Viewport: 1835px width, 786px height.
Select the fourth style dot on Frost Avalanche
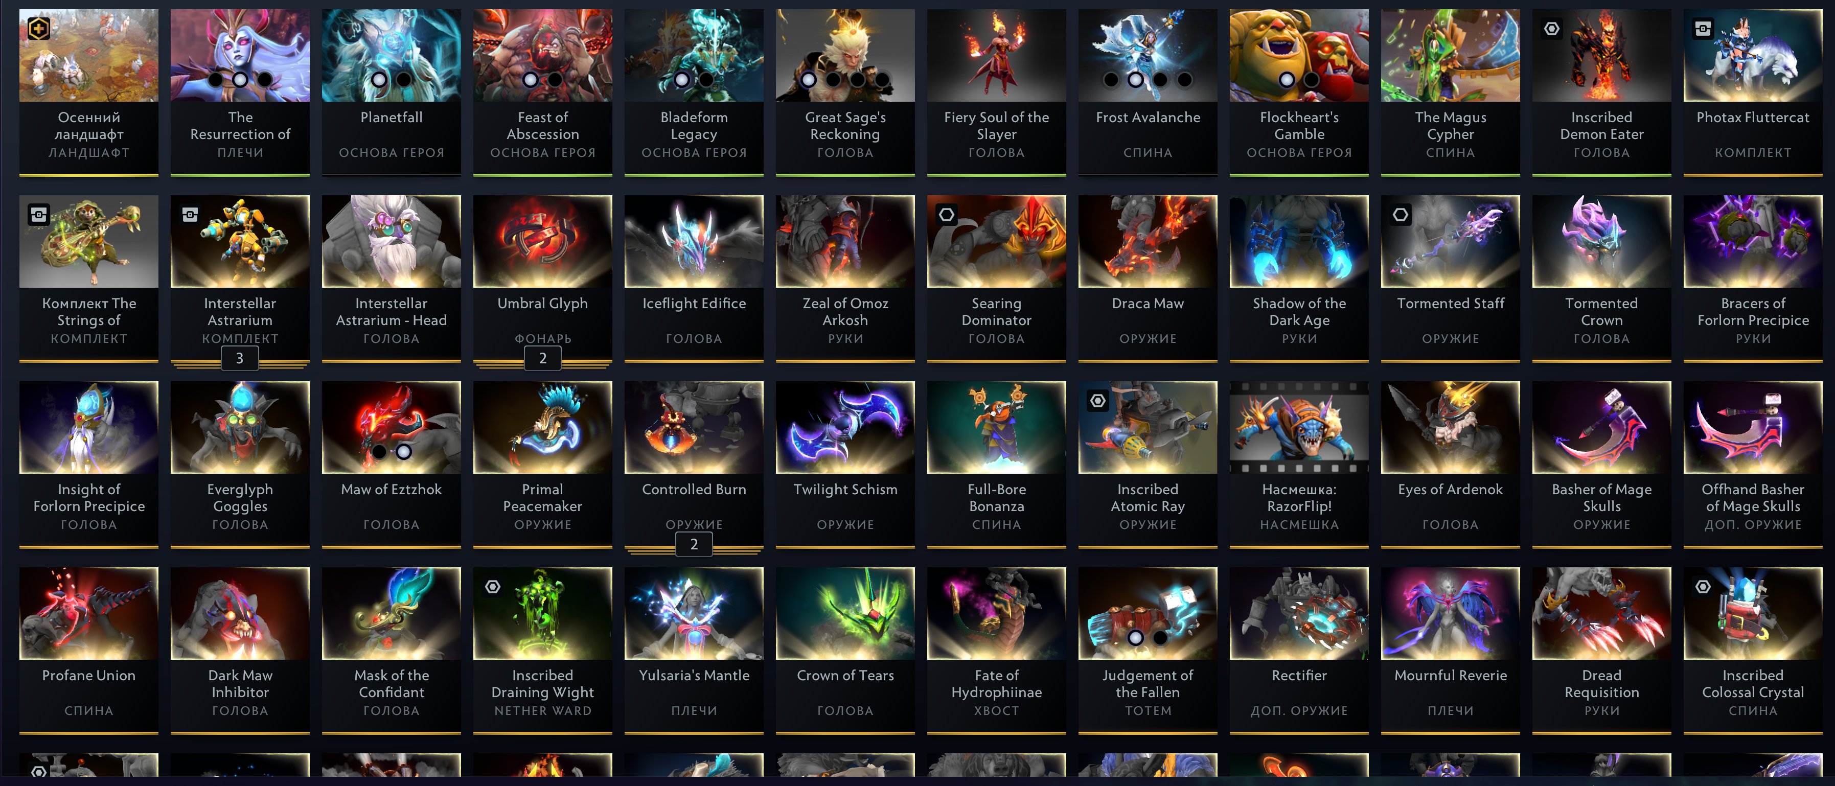[x=1184, y=79]
